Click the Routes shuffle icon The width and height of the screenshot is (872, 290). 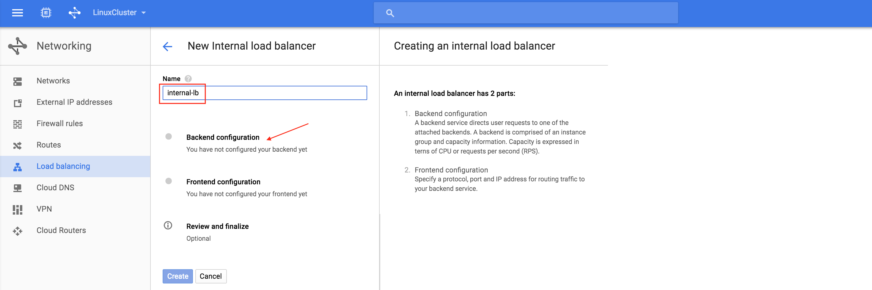[x=18, y=146]
